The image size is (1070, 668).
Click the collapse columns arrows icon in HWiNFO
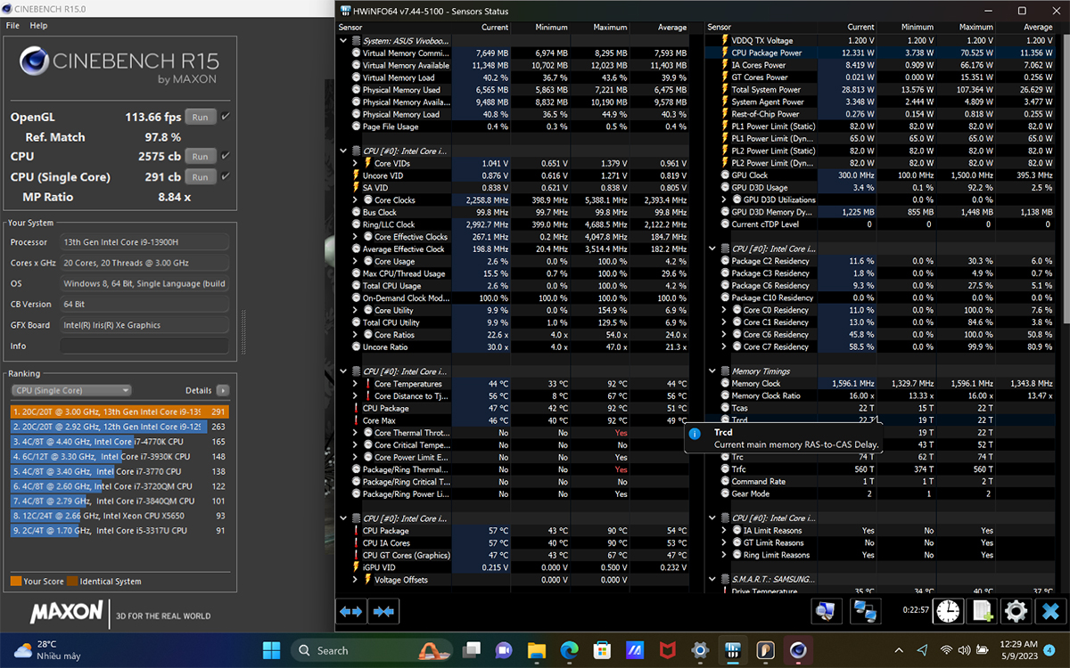[x=384, y=611]
